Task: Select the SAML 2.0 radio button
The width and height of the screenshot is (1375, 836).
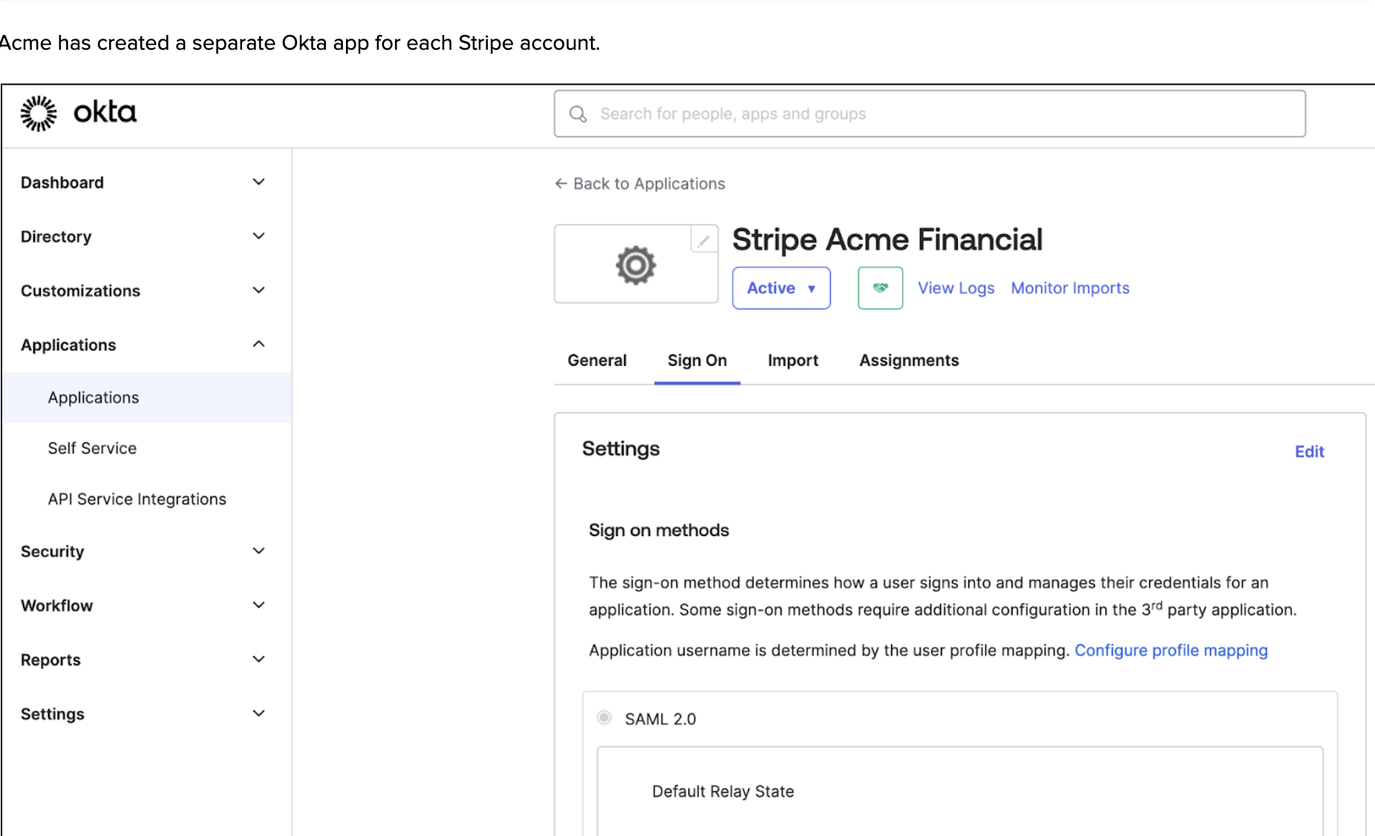Action: click(604, 717)
